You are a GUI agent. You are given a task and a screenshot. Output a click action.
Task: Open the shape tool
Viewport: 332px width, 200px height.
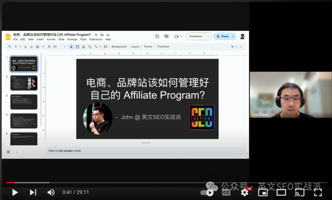[x=90, y=47]
